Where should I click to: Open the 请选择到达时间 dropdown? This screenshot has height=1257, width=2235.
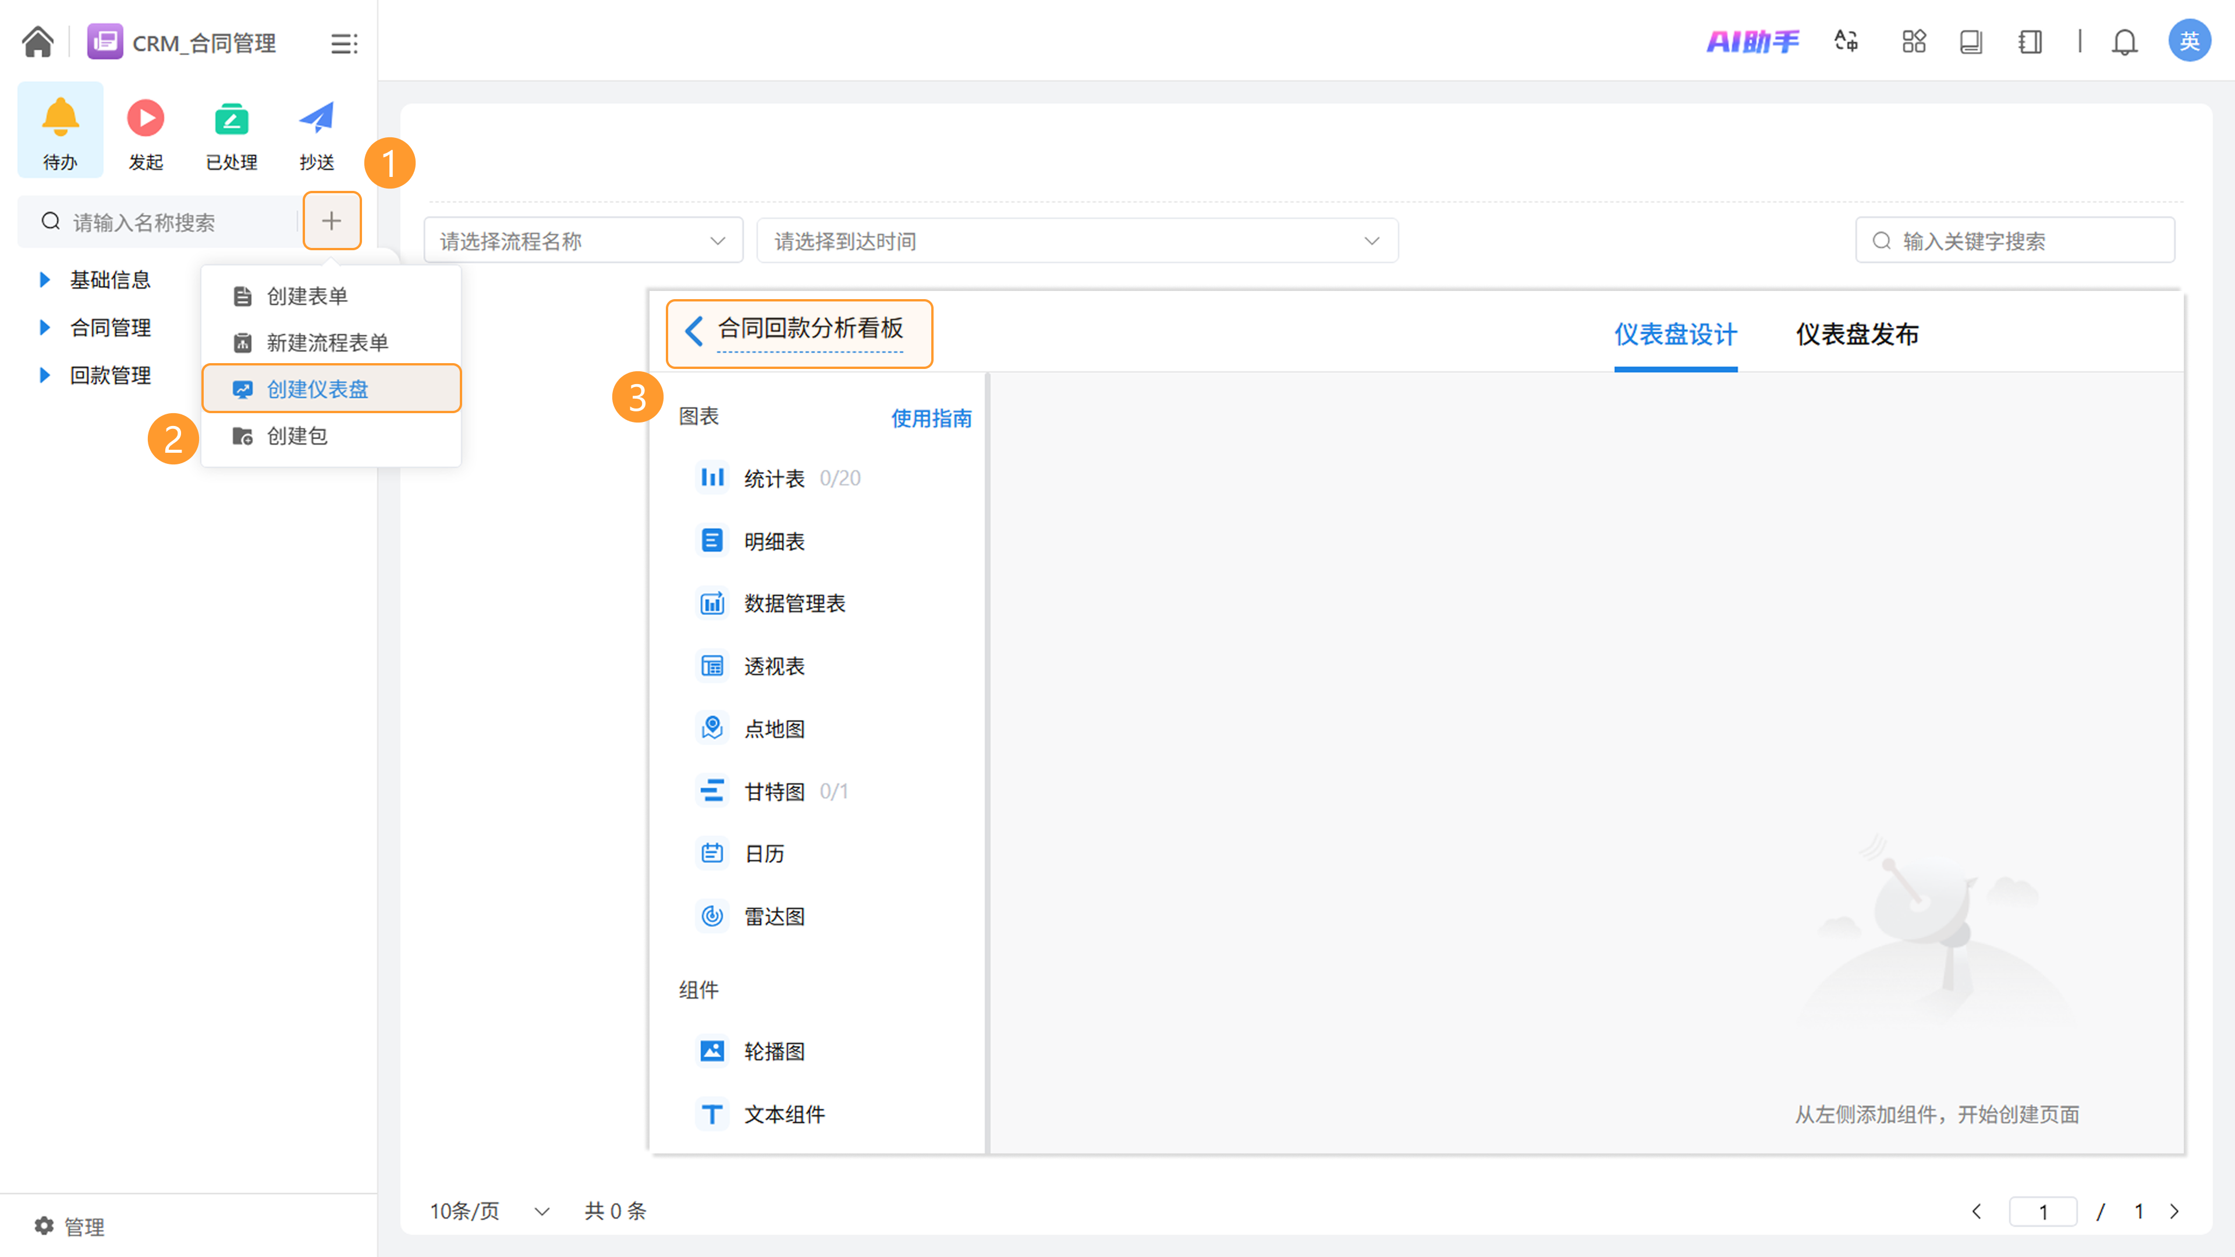[1076, 240]
